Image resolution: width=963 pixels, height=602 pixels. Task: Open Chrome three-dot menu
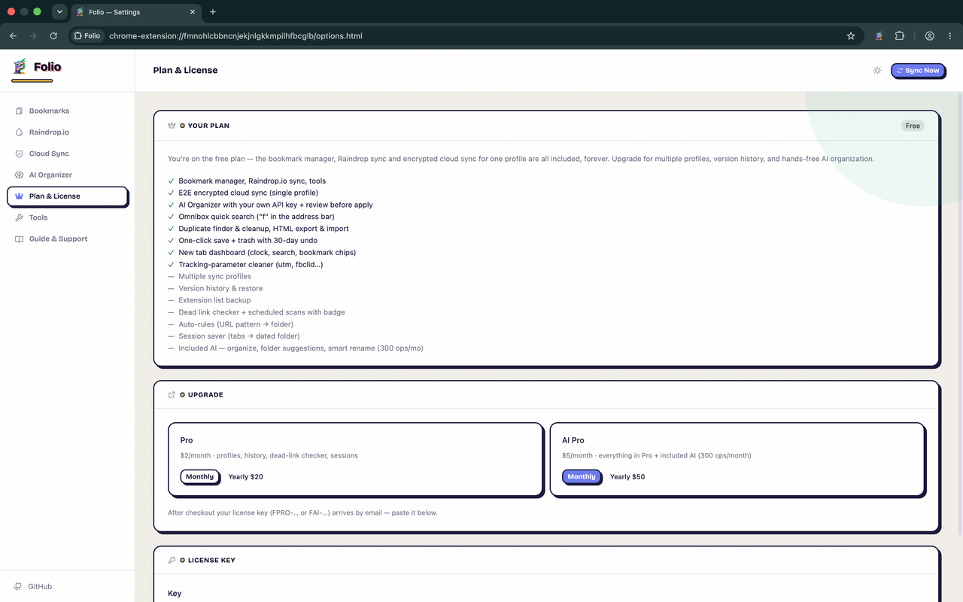click(949, 35)
